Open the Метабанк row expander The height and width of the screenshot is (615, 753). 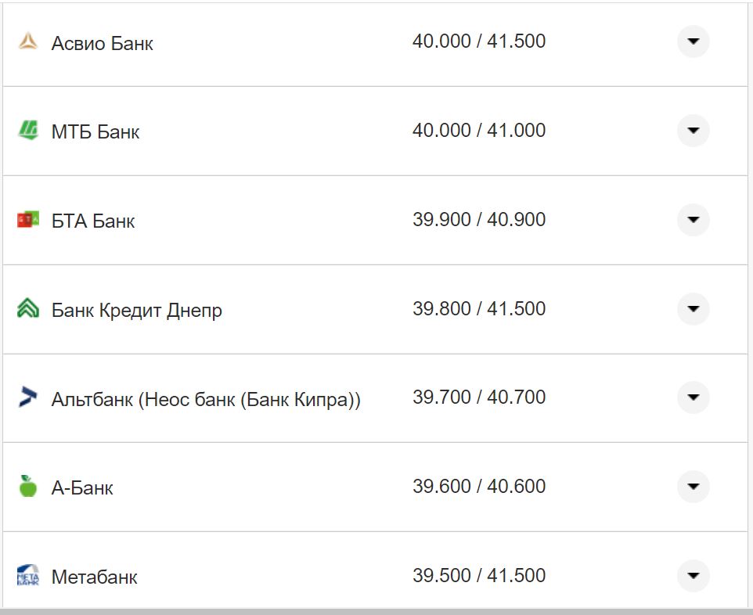[x=693, y=576]
